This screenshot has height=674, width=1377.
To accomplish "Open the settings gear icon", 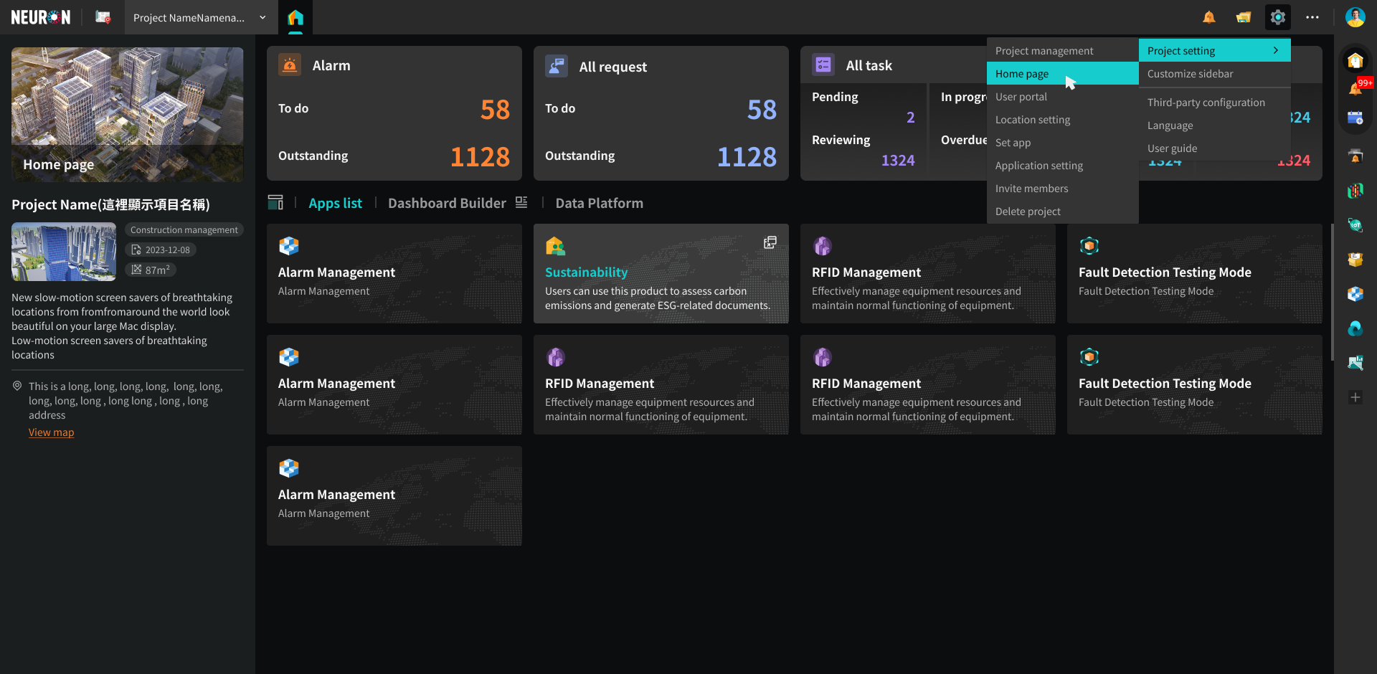I will coord(1277,17).
